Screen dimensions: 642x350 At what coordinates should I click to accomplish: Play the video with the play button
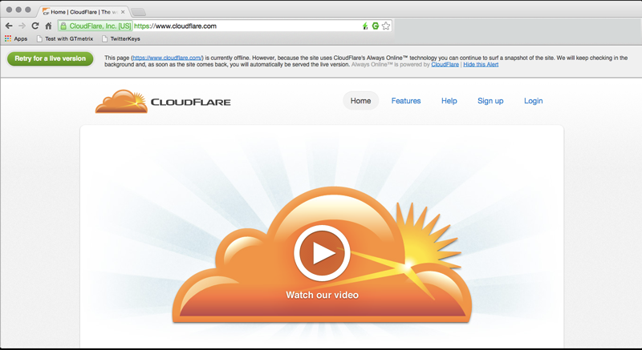point(323,253)
